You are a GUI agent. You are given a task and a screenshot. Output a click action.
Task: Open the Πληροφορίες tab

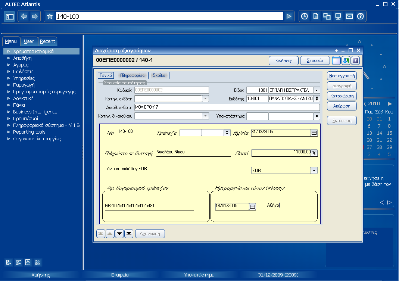(x=133, y=75)
